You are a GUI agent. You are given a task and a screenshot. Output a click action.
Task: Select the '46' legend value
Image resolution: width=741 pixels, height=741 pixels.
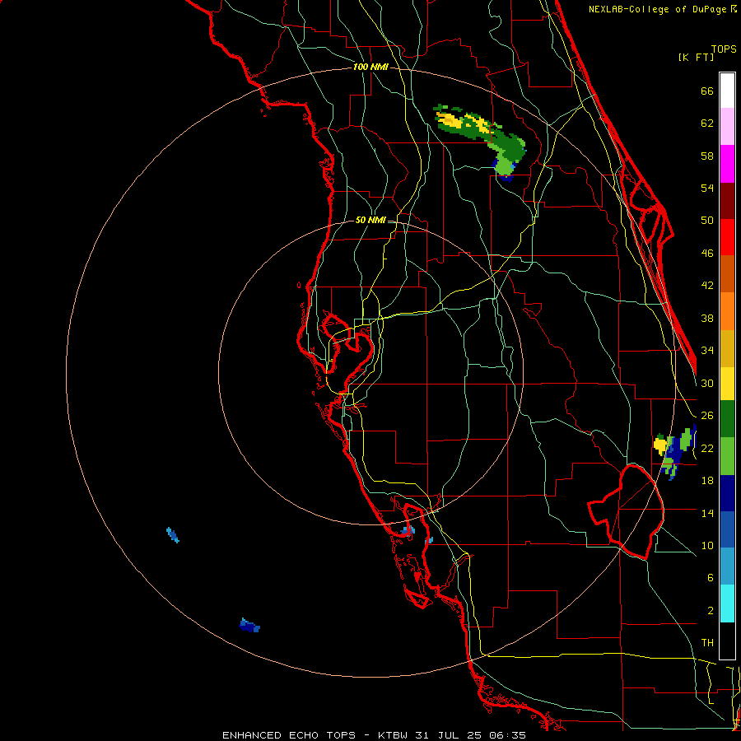click(x=707, y=254)
